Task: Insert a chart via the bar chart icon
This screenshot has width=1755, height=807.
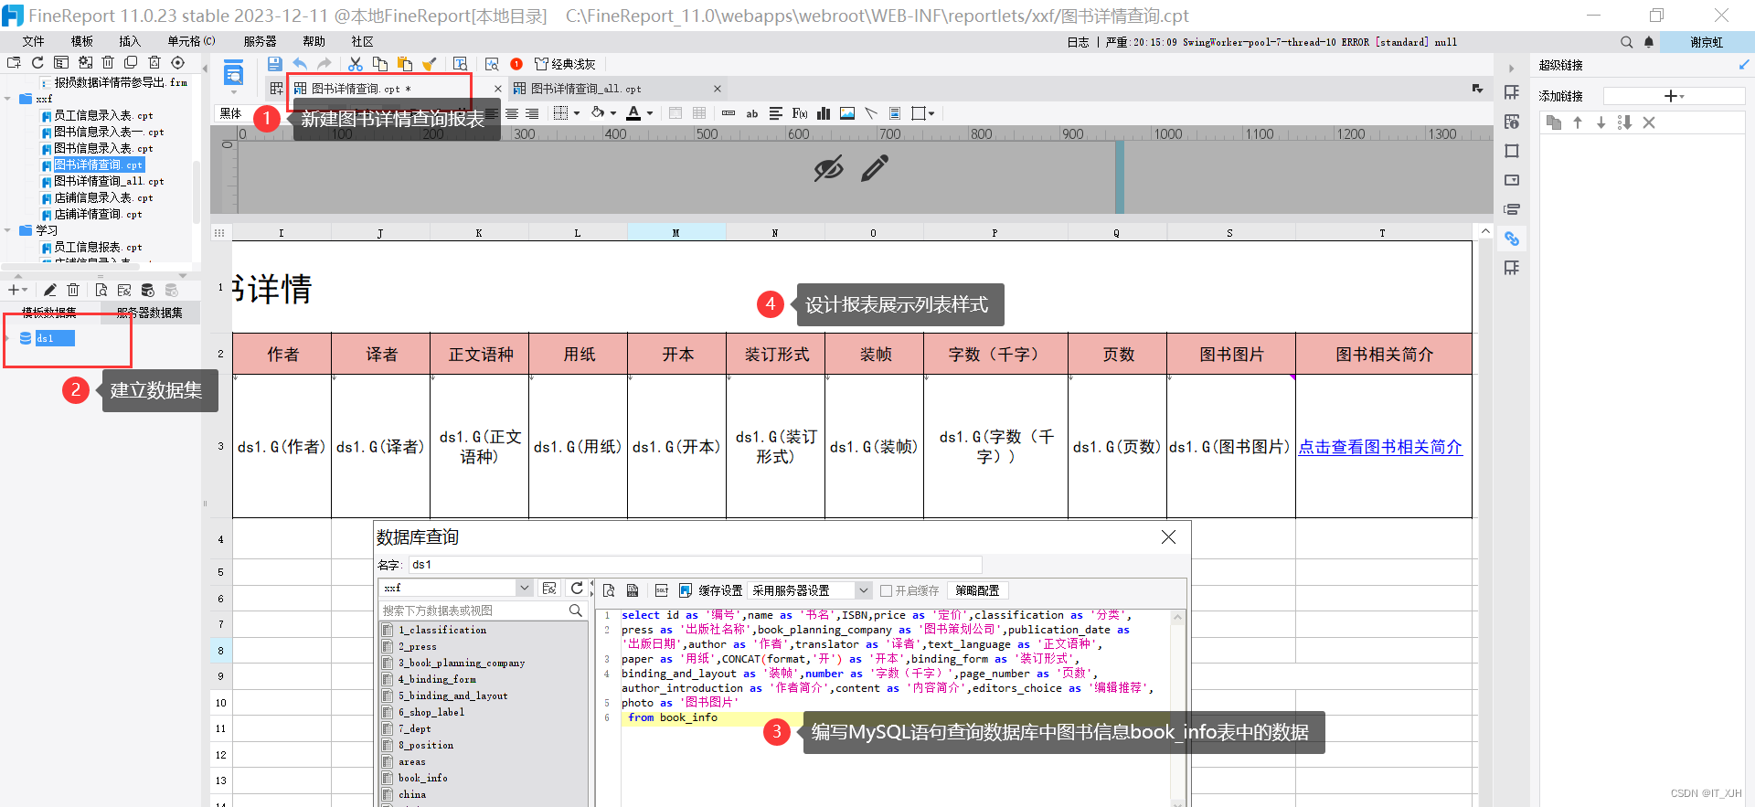Action: click(824, 113)
